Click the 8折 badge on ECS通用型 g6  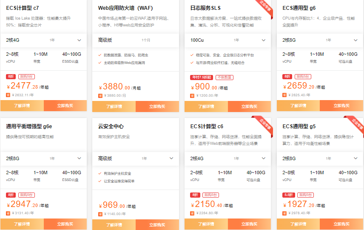[x=287, y=77]
